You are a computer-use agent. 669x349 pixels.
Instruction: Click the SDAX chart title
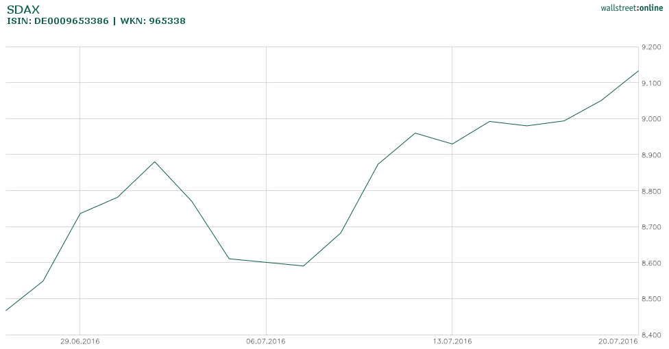23,10
